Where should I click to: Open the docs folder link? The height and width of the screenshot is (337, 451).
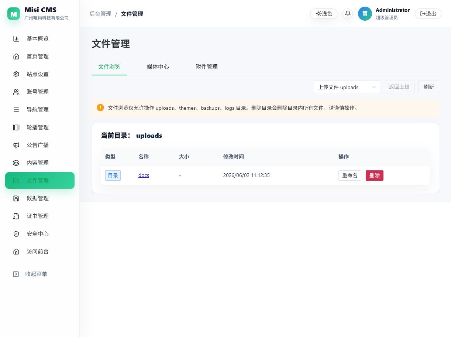pyautogui.click(x=144, y=176)
